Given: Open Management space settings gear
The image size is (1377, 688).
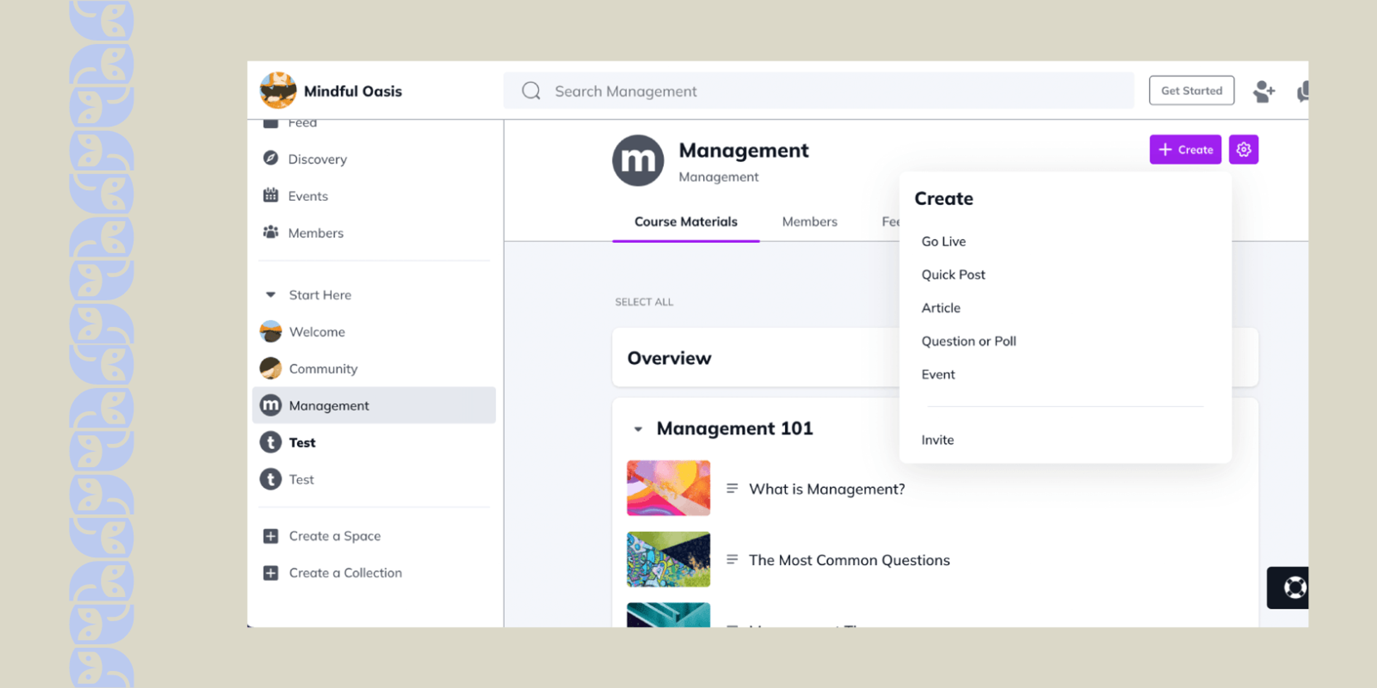Looking at the screenshot, I should click(1243, 149).
